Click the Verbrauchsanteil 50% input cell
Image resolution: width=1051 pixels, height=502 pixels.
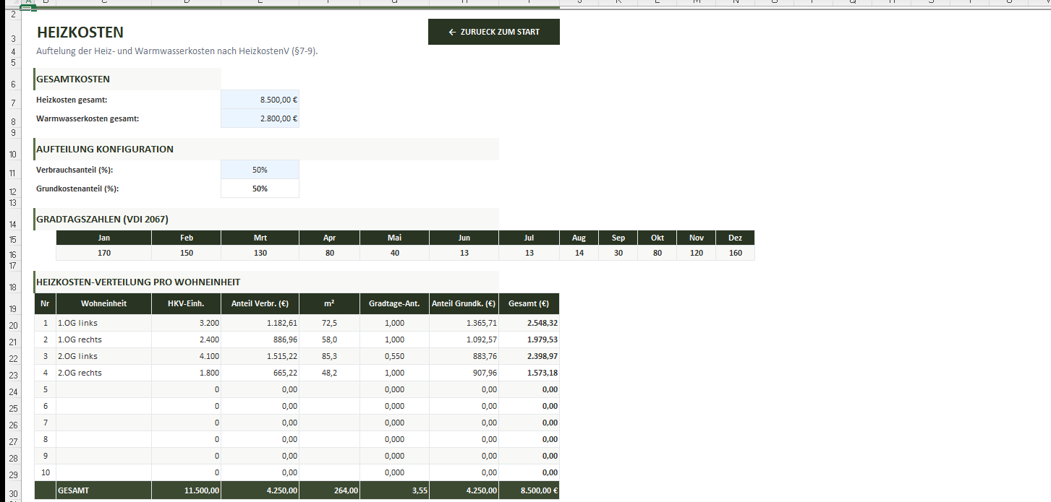click(x=260, y=170)
